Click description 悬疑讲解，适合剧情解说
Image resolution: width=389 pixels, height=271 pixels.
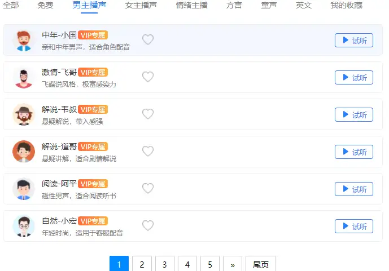79,158
